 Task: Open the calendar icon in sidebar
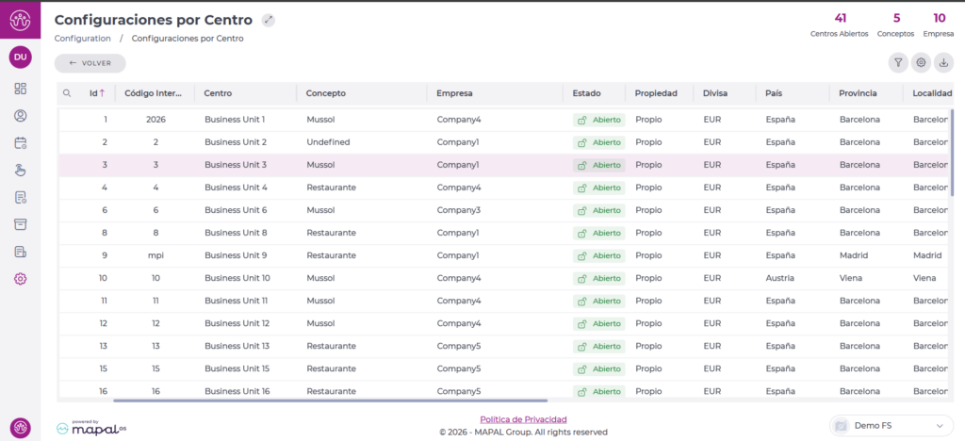pyautogui.click(x=21, y=143)
